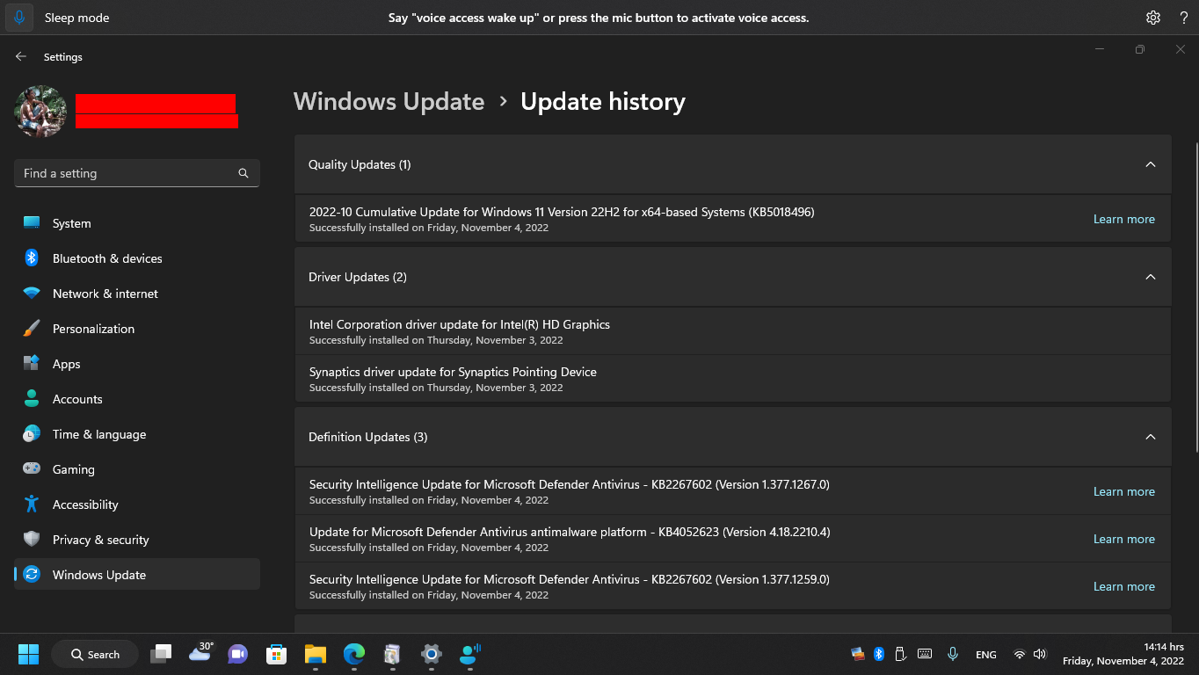The height and width of the screenshot is (675, 1199).
Task: Select Gaming in the sidebar
Action: tap(137, 469)
